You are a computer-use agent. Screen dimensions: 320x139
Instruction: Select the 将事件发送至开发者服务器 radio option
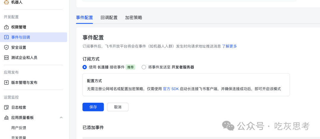(x=144, y=67)
